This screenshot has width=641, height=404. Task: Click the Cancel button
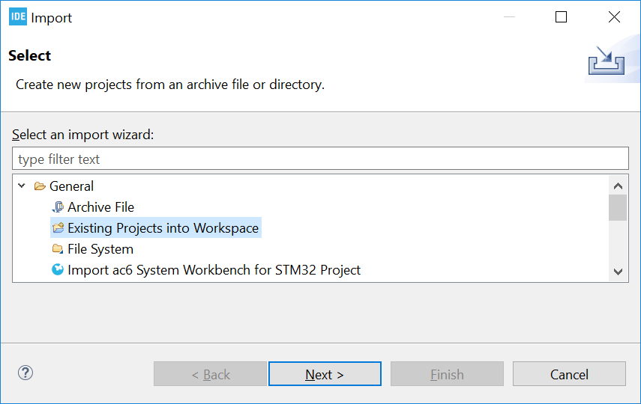[x=569, y=374]
